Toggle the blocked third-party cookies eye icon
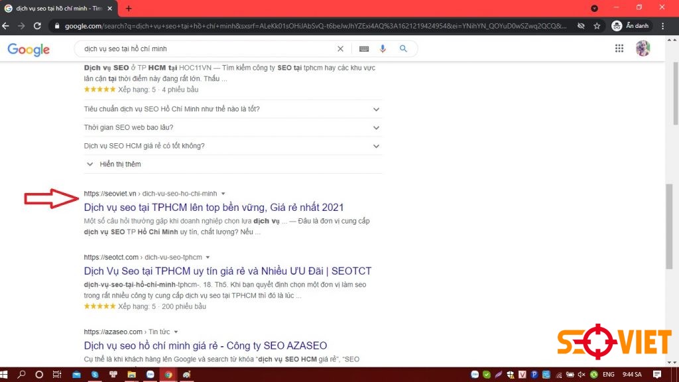 click(x=581, y=26)
